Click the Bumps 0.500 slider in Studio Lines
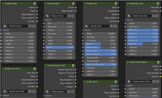The width and height of the screenshot is (162, 98). tap(101, 44)
